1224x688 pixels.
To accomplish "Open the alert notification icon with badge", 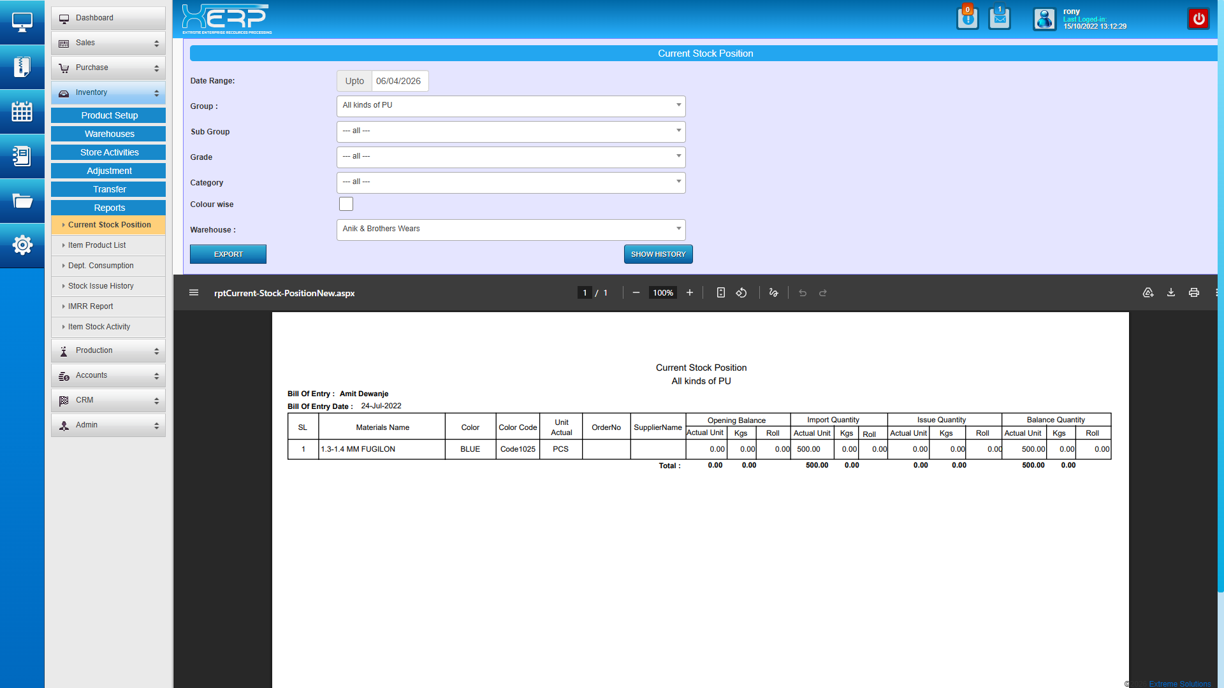I will (967, 19).
